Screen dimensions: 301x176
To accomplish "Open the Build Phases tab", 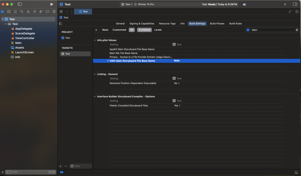I will click(x=217, y=23).
